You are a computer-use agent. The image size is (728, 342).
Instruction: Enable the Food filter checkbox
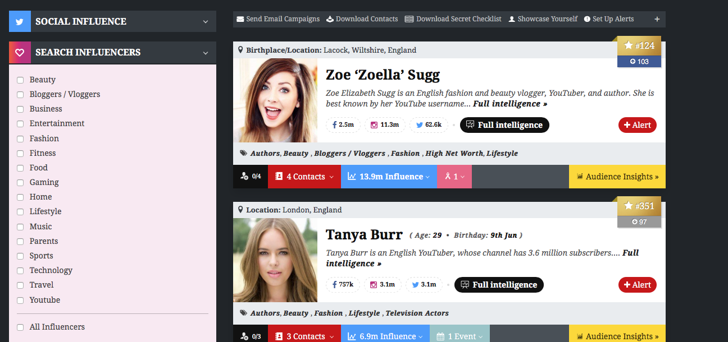[x=20, y=168]
